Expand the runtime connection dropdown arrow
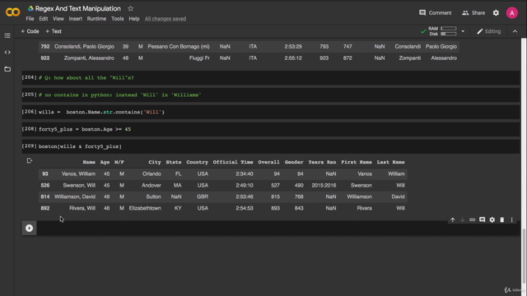 pos(463,31)
